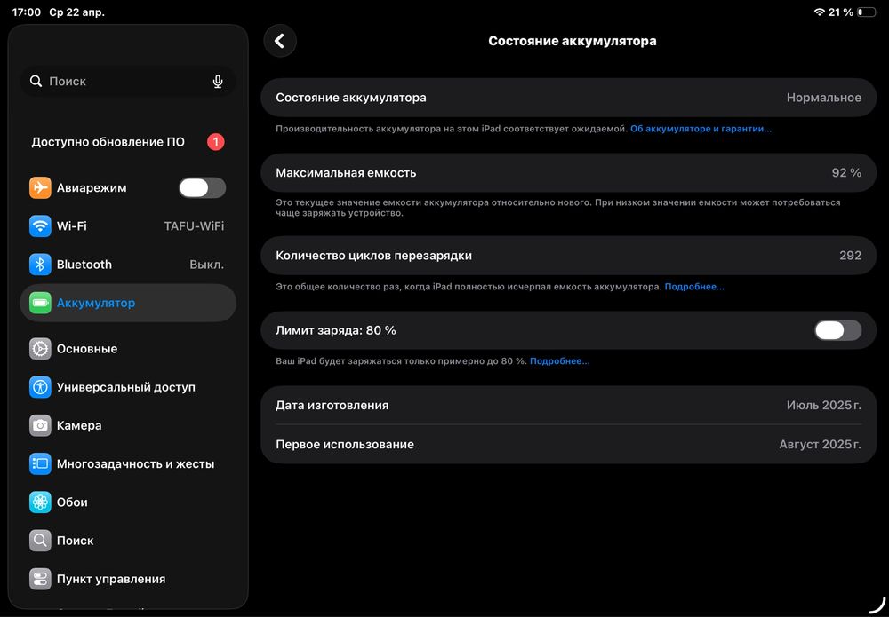The image size is (889, 617).
Task: Tap the Camera settings icon
Action: click(40, 425)
